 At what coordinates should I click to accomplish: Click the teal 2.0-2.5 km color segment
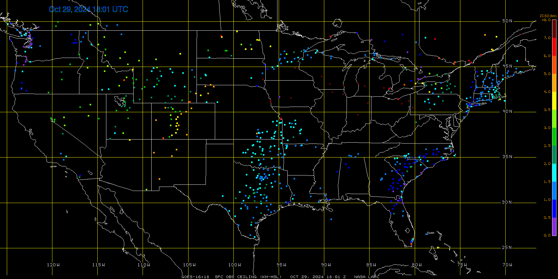[554, 155]
